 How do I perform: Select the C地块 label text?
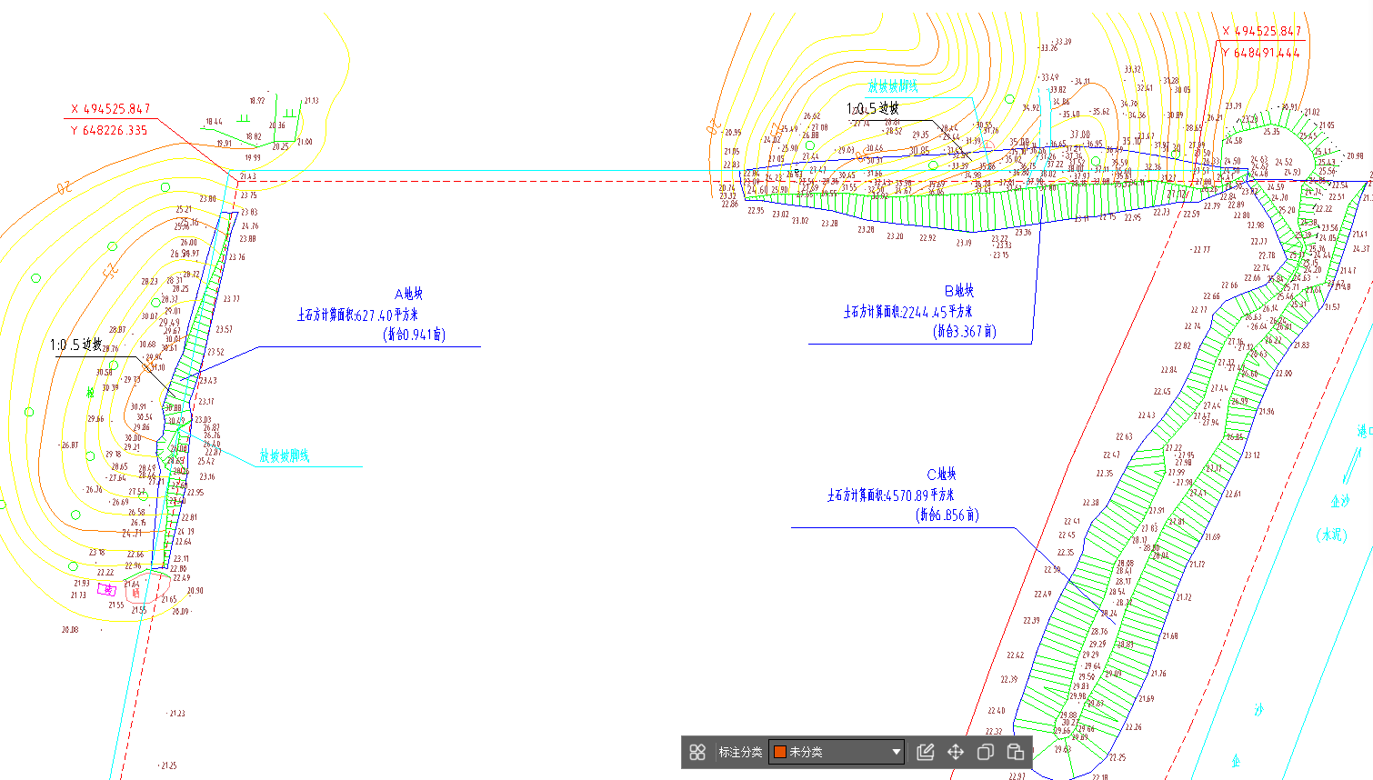pyautogui.click(x=941, y=474)
